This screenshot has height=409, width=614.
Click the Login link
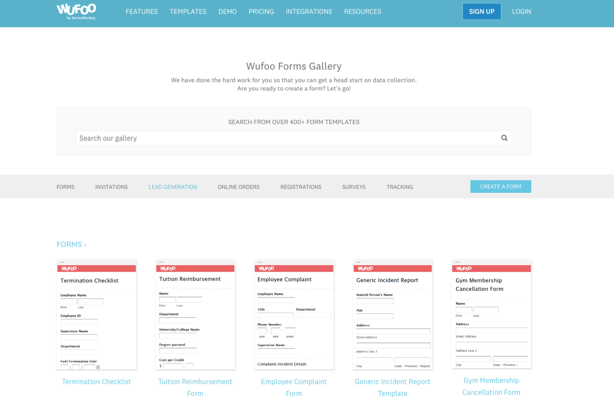click(521, 12)
